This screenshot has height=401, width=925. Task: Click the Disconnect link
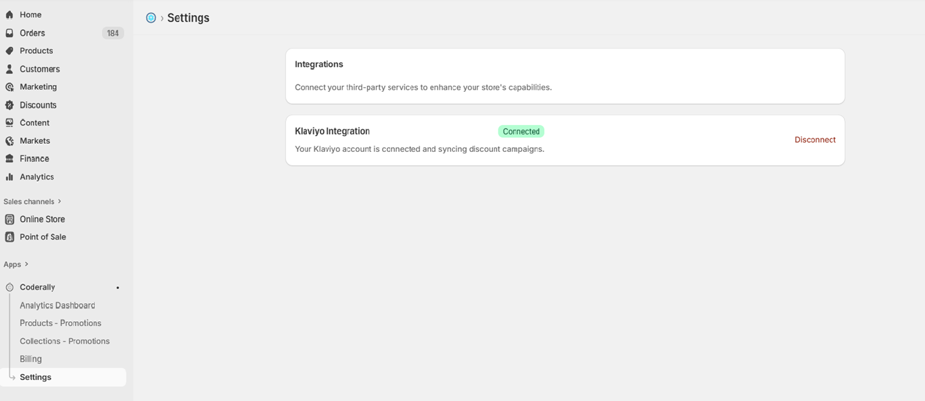815,140
